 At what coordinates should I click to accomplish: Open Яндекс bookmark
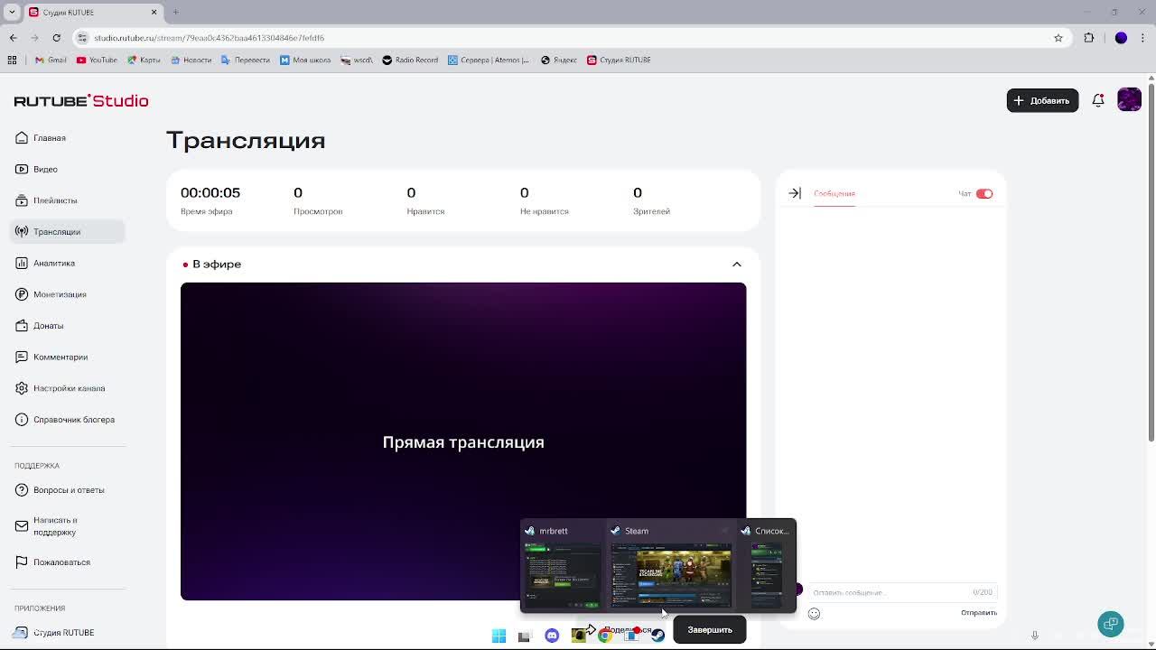pyautogui.click(x=558, y=60)
